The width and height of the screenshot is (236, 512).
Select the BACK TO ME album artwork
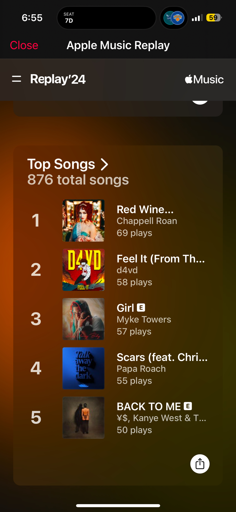83,418
